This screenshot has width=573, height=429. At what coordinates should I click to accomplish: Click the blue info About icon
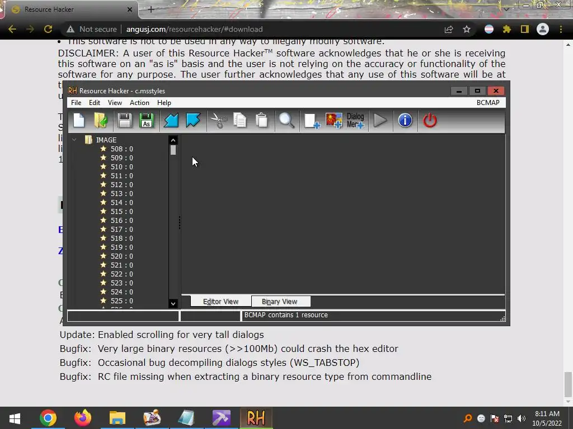(x=405, y=121)
